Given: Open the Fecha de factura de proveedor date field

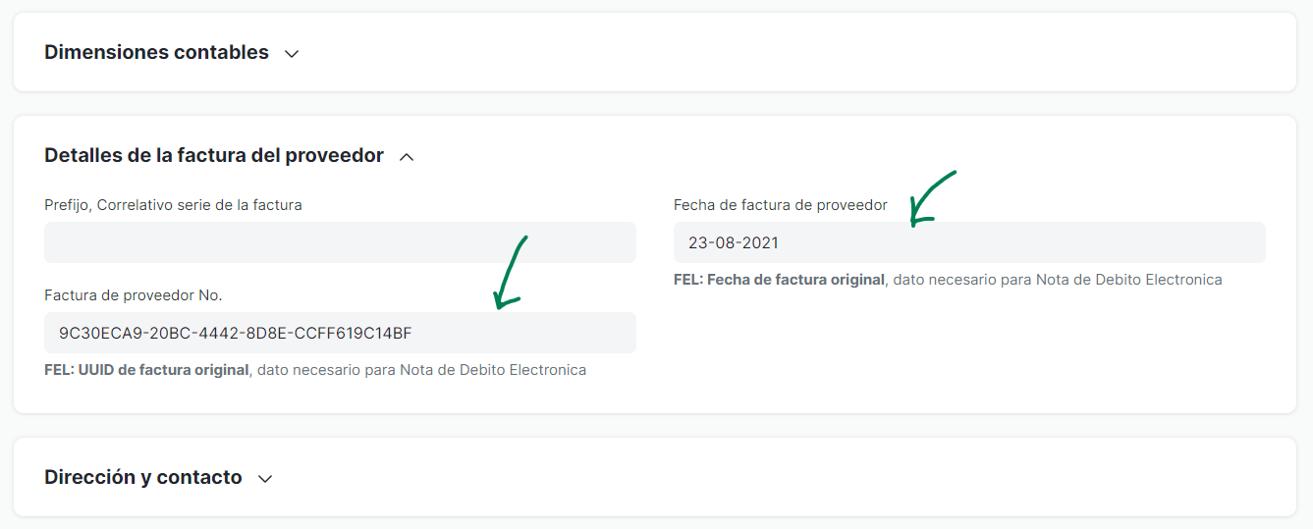Looking at the screenshot, I should (x=969, y=242).
